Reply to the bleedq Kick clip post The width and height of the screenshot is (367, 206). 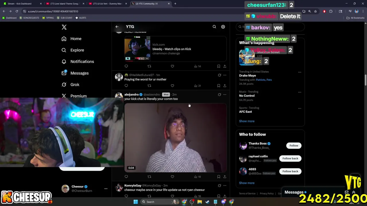click(126, 66)
